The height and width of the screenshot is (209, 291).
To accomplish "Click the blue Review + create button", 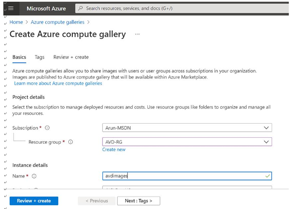I will click(x=34, y=201).
